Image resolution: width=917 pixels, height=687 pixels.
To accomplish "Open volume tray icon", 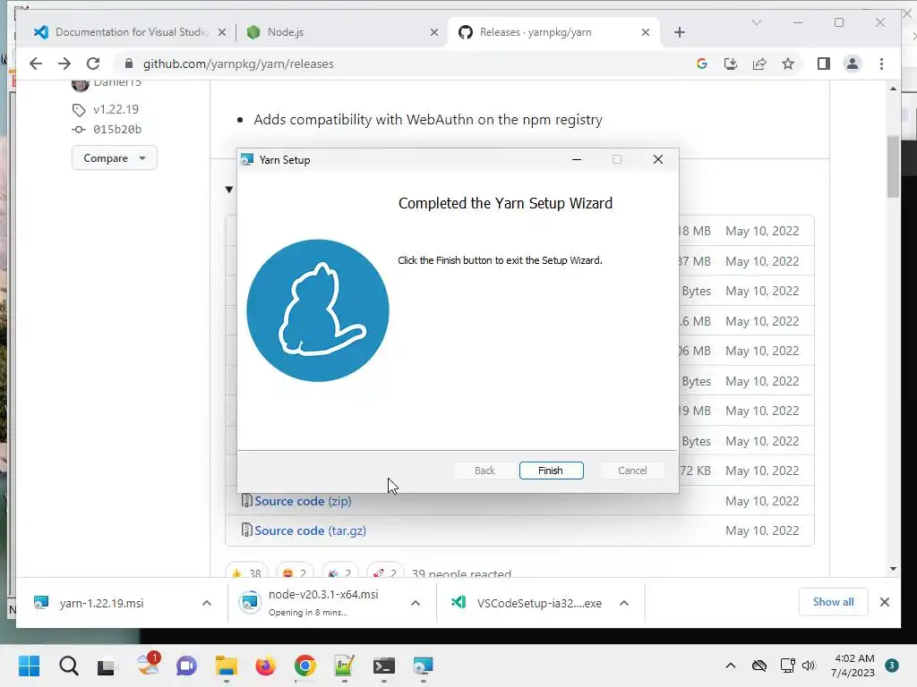I will [809, 666].
